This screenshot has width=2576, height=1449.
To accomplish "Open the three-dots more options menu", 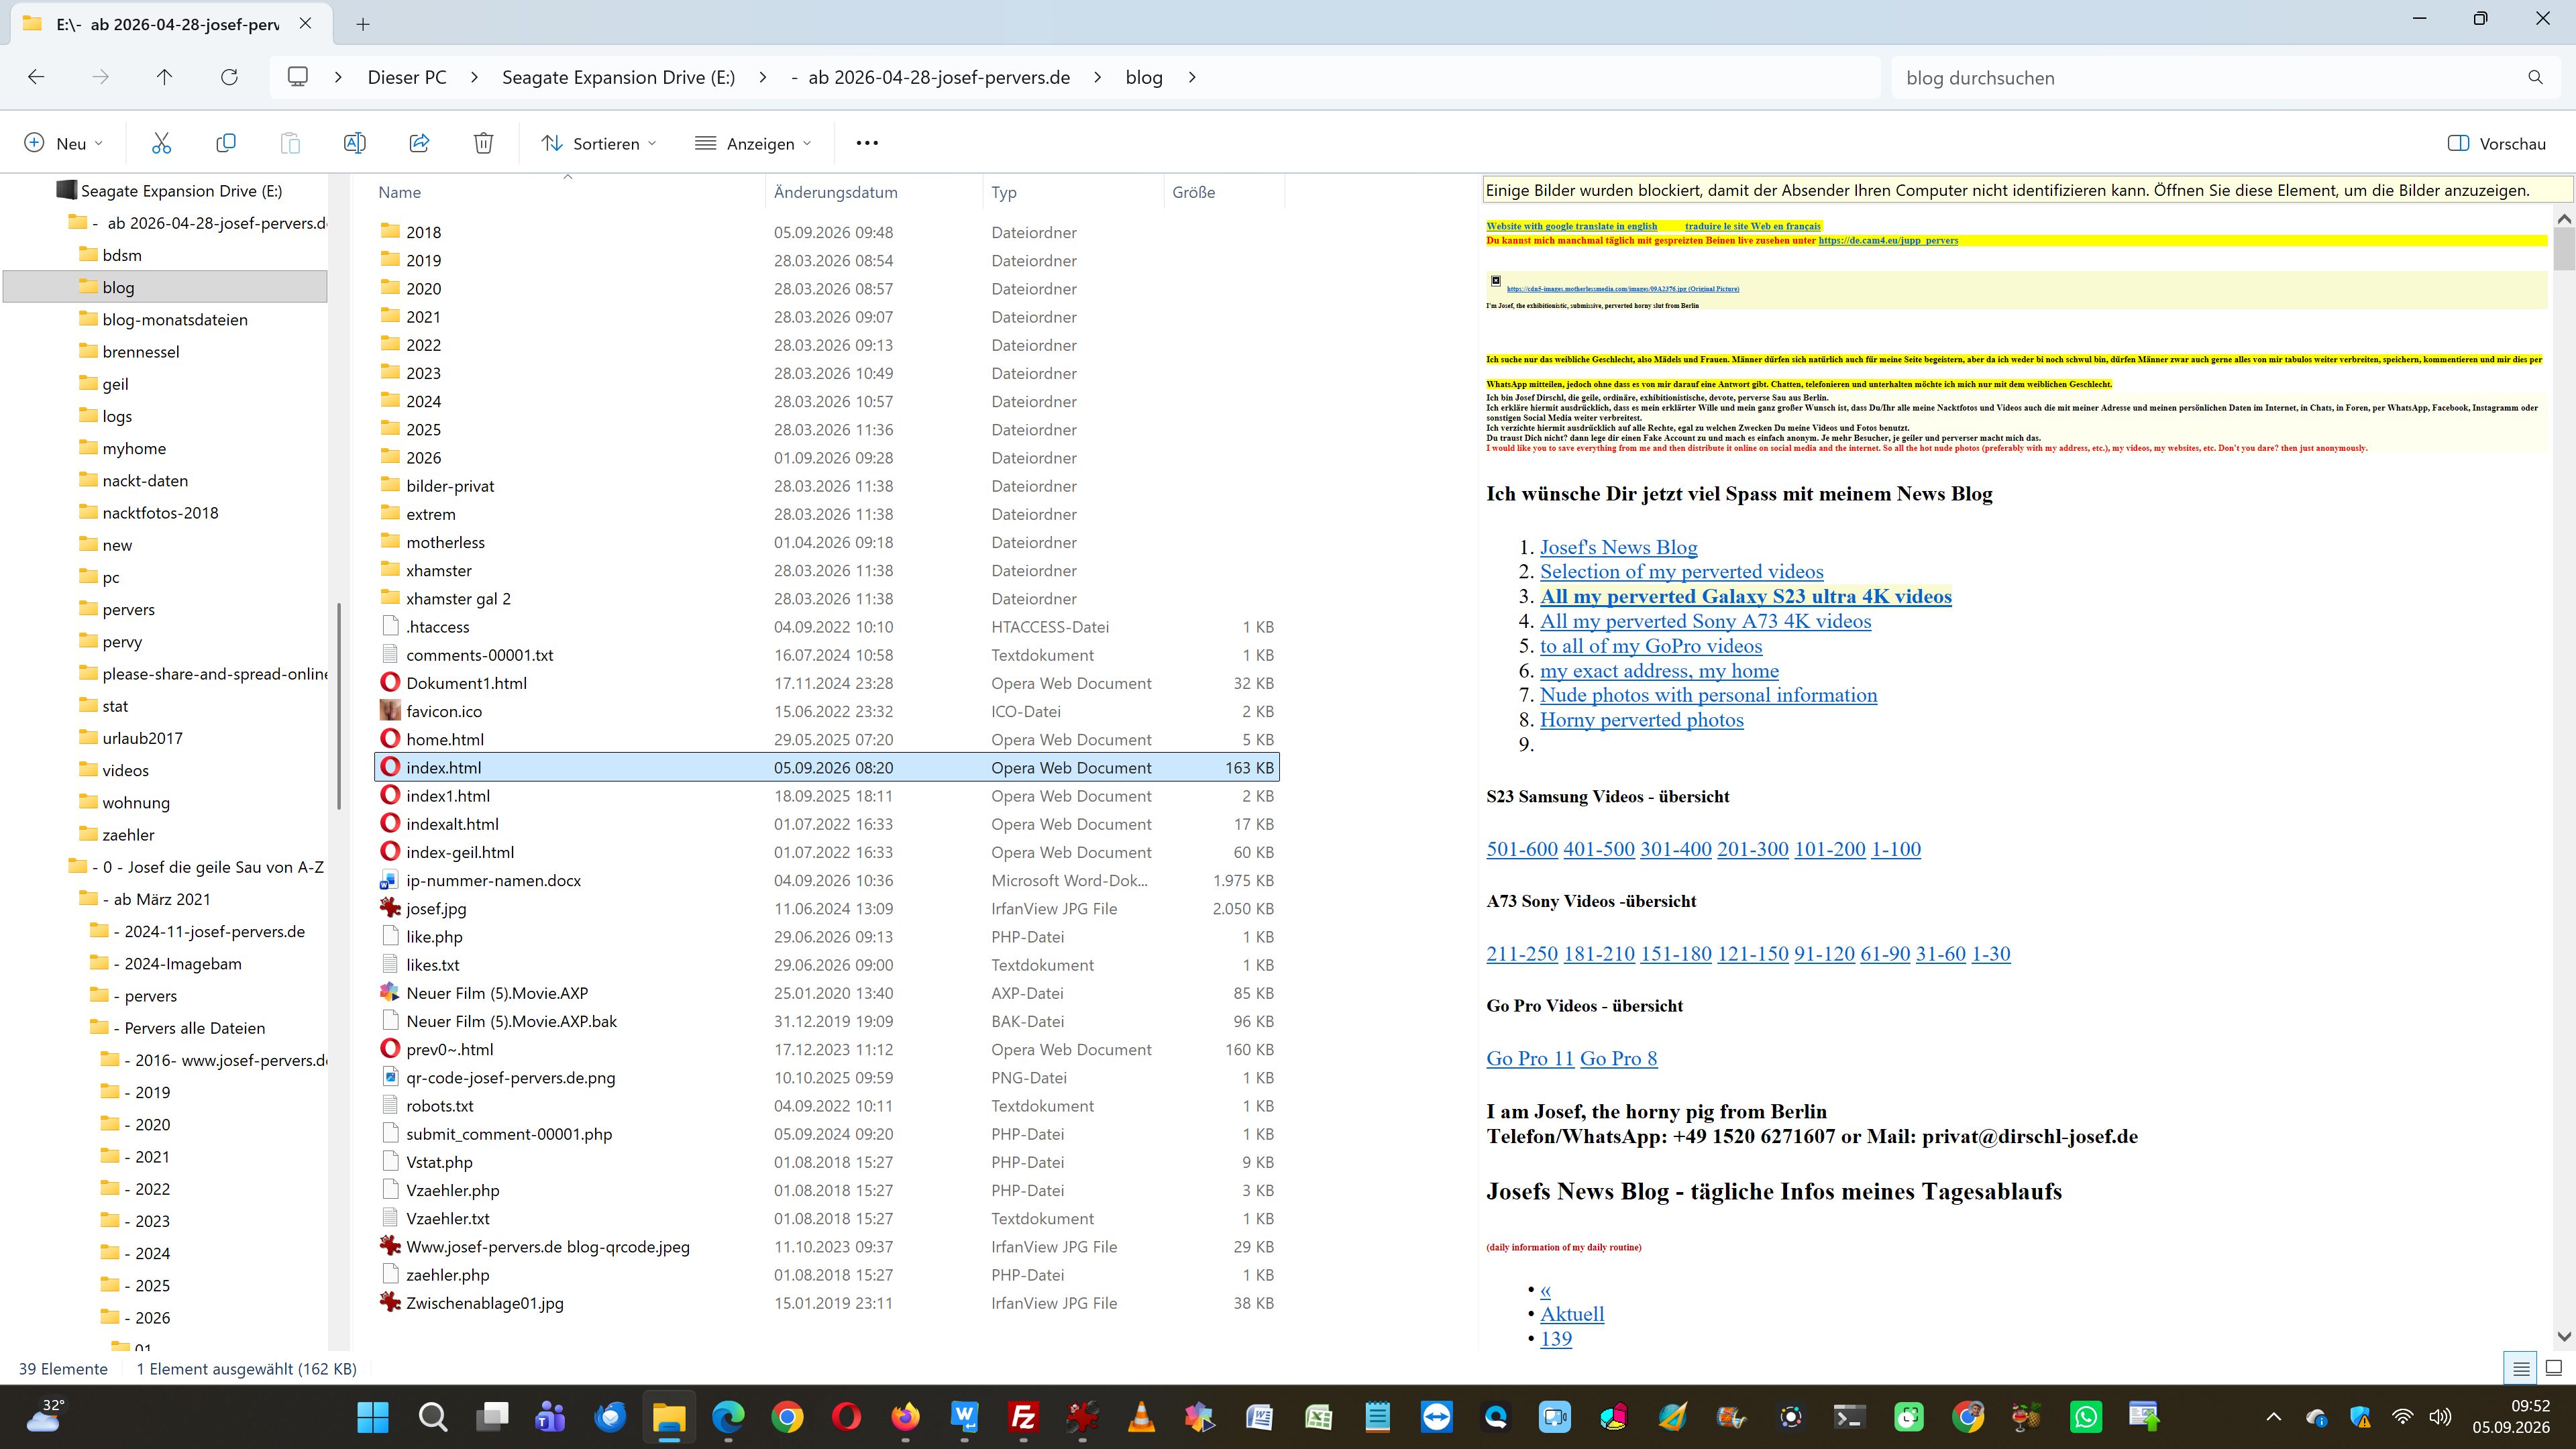I will tap(867, 143).
